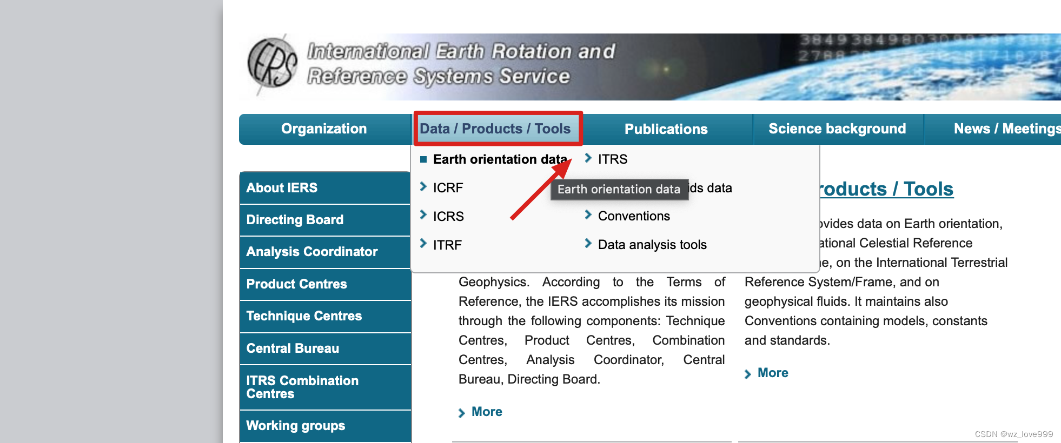The image size is (1061, 443).
Task: Select Earth orientation data in dropdown
Action: tap(500, 159)
